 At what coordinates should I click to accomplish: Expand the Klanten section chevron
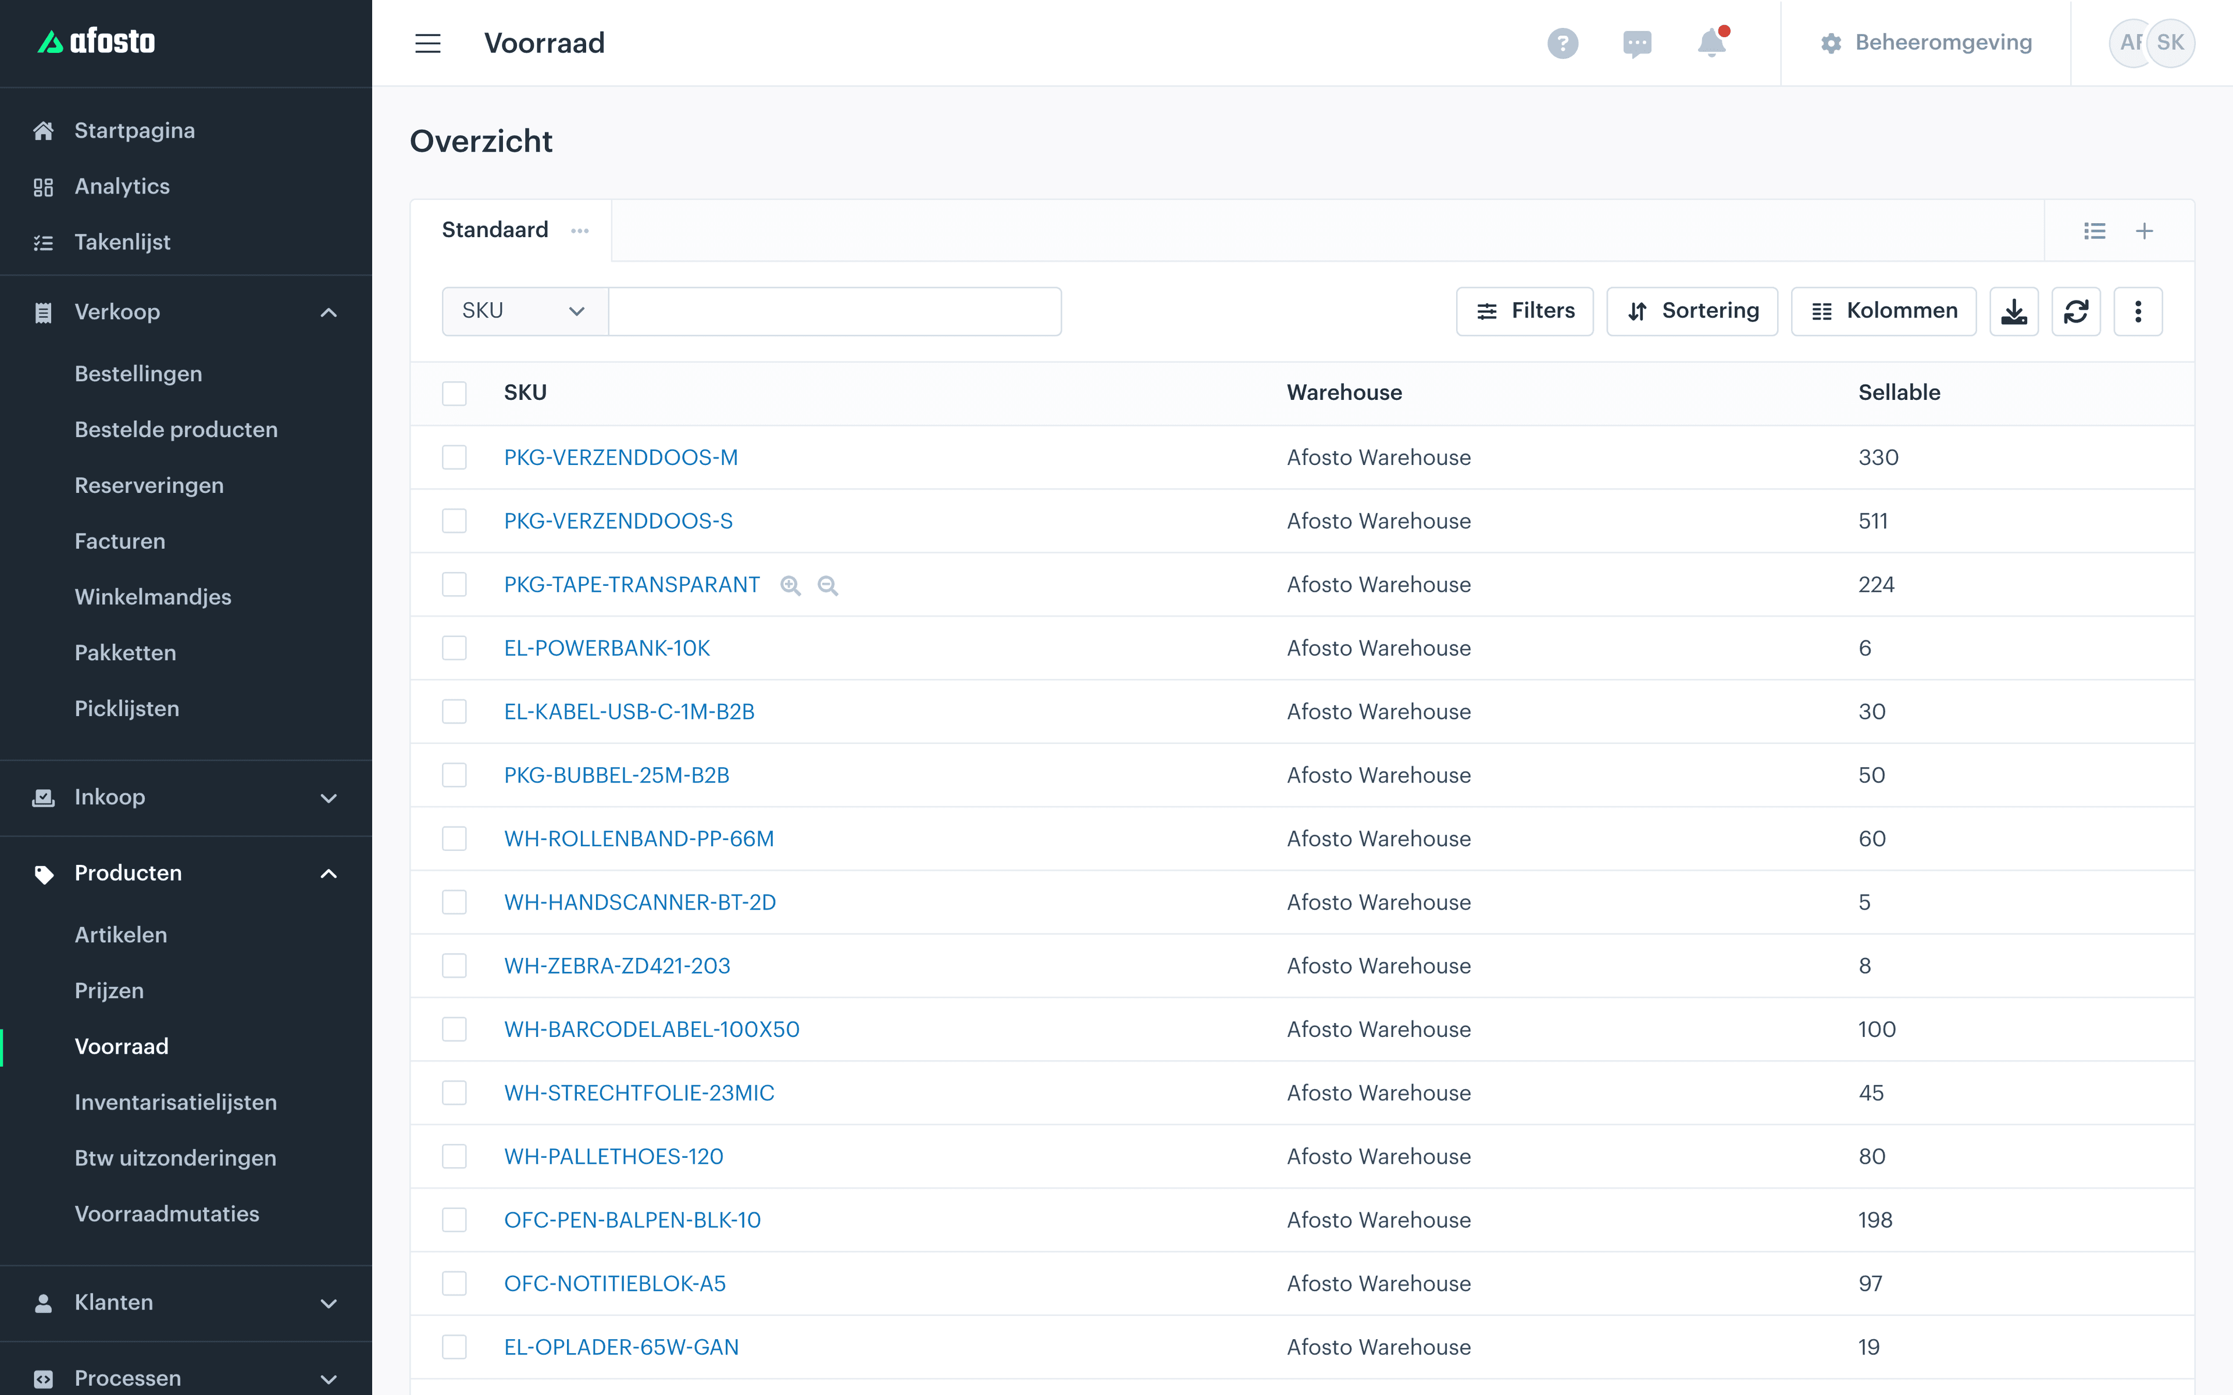(x=329, y=1304)
